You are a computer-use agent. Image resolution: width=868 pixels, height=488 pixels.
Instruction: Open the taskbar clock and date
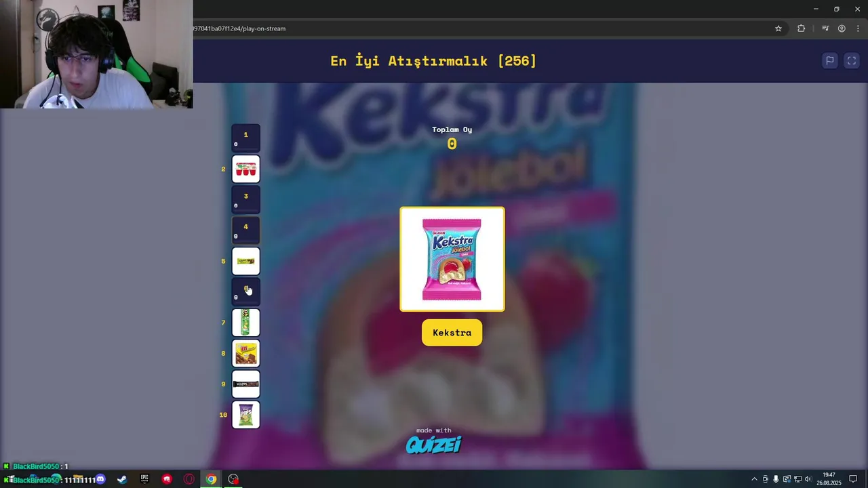[x=829, y=479]
